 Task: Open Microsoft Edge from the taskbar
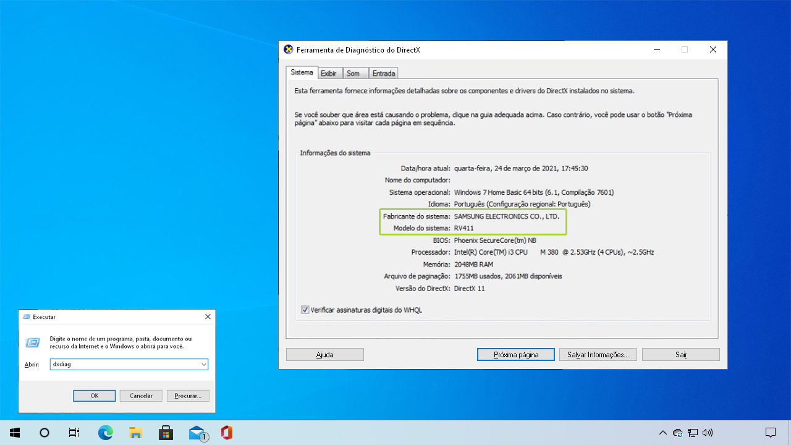coord(106,433)
